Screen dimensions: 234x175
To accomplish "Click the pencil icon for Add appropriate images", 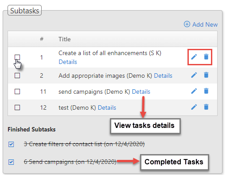I will (x=194, y=75).
